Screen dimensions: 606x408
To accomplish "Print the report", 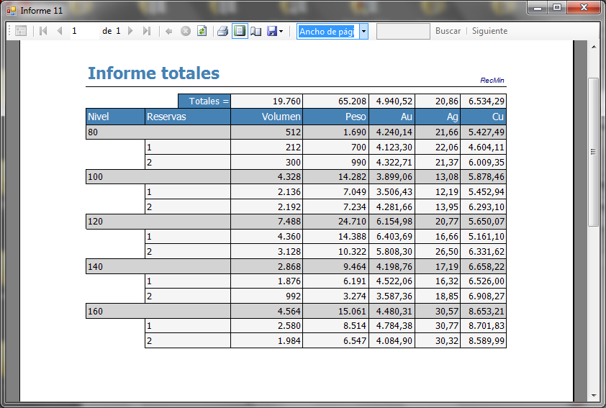I will click(223, 31).
